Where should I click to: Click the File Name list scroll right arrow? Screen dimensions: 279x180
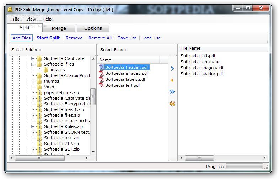[x=264, y=158]
